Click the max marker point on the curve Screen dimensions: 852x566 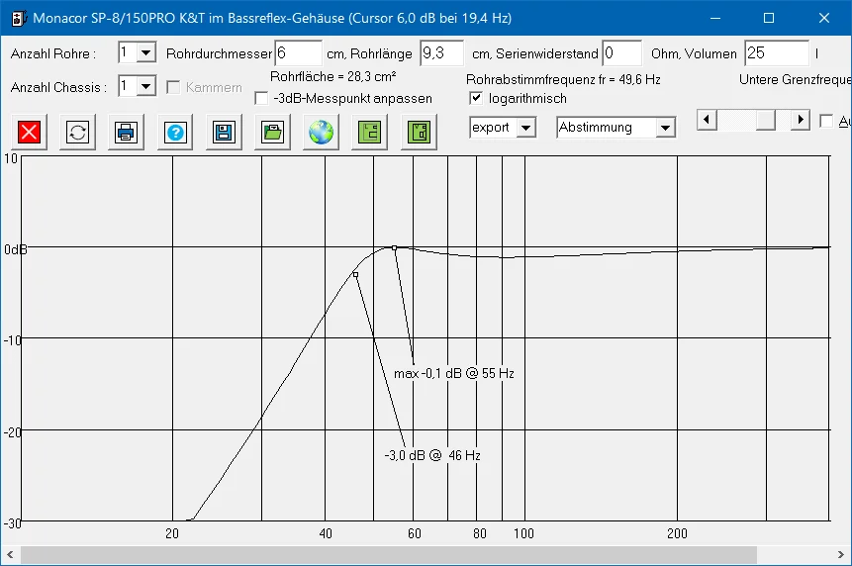395,248
